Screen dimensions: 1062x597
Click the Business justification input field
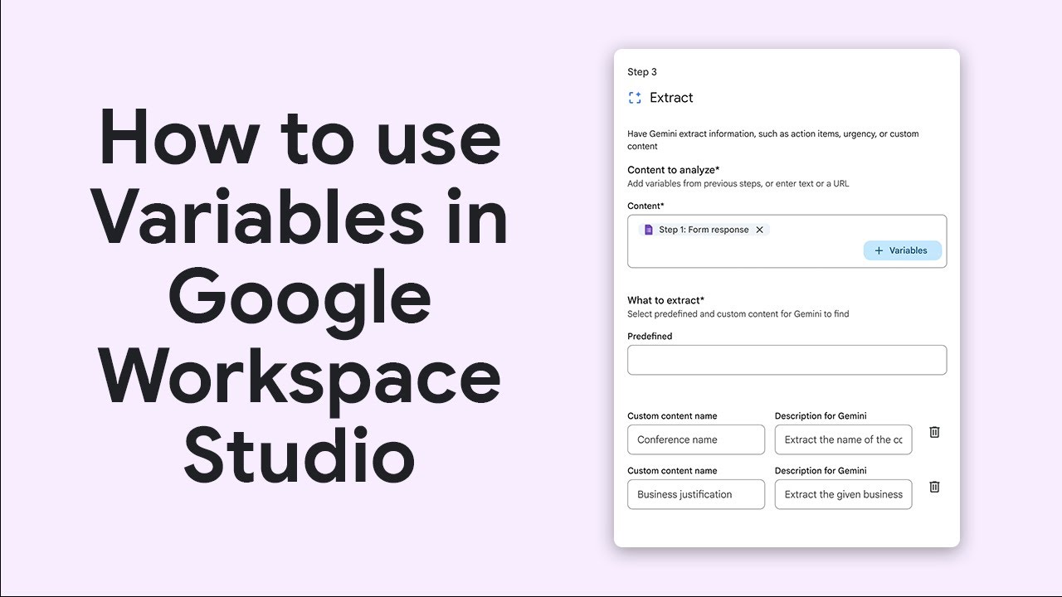click(x=696, y=494)
